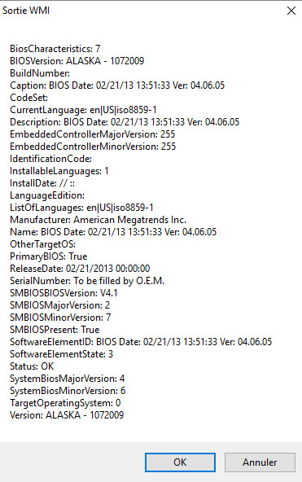This screenshot has width=302, height=482.
Task: Click the ReleaseDate 02/21/2013 line
Action: pyautogui.click(x=80, y=269)
